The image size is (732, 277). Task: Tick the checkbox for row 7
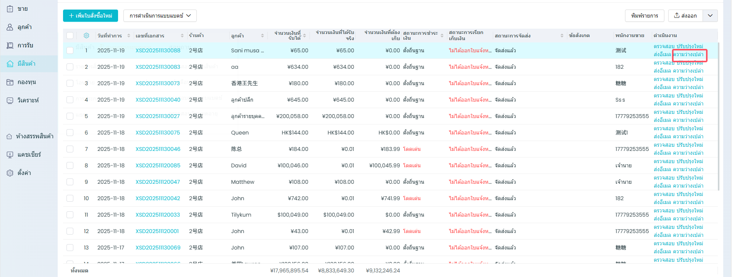(70, 149)
